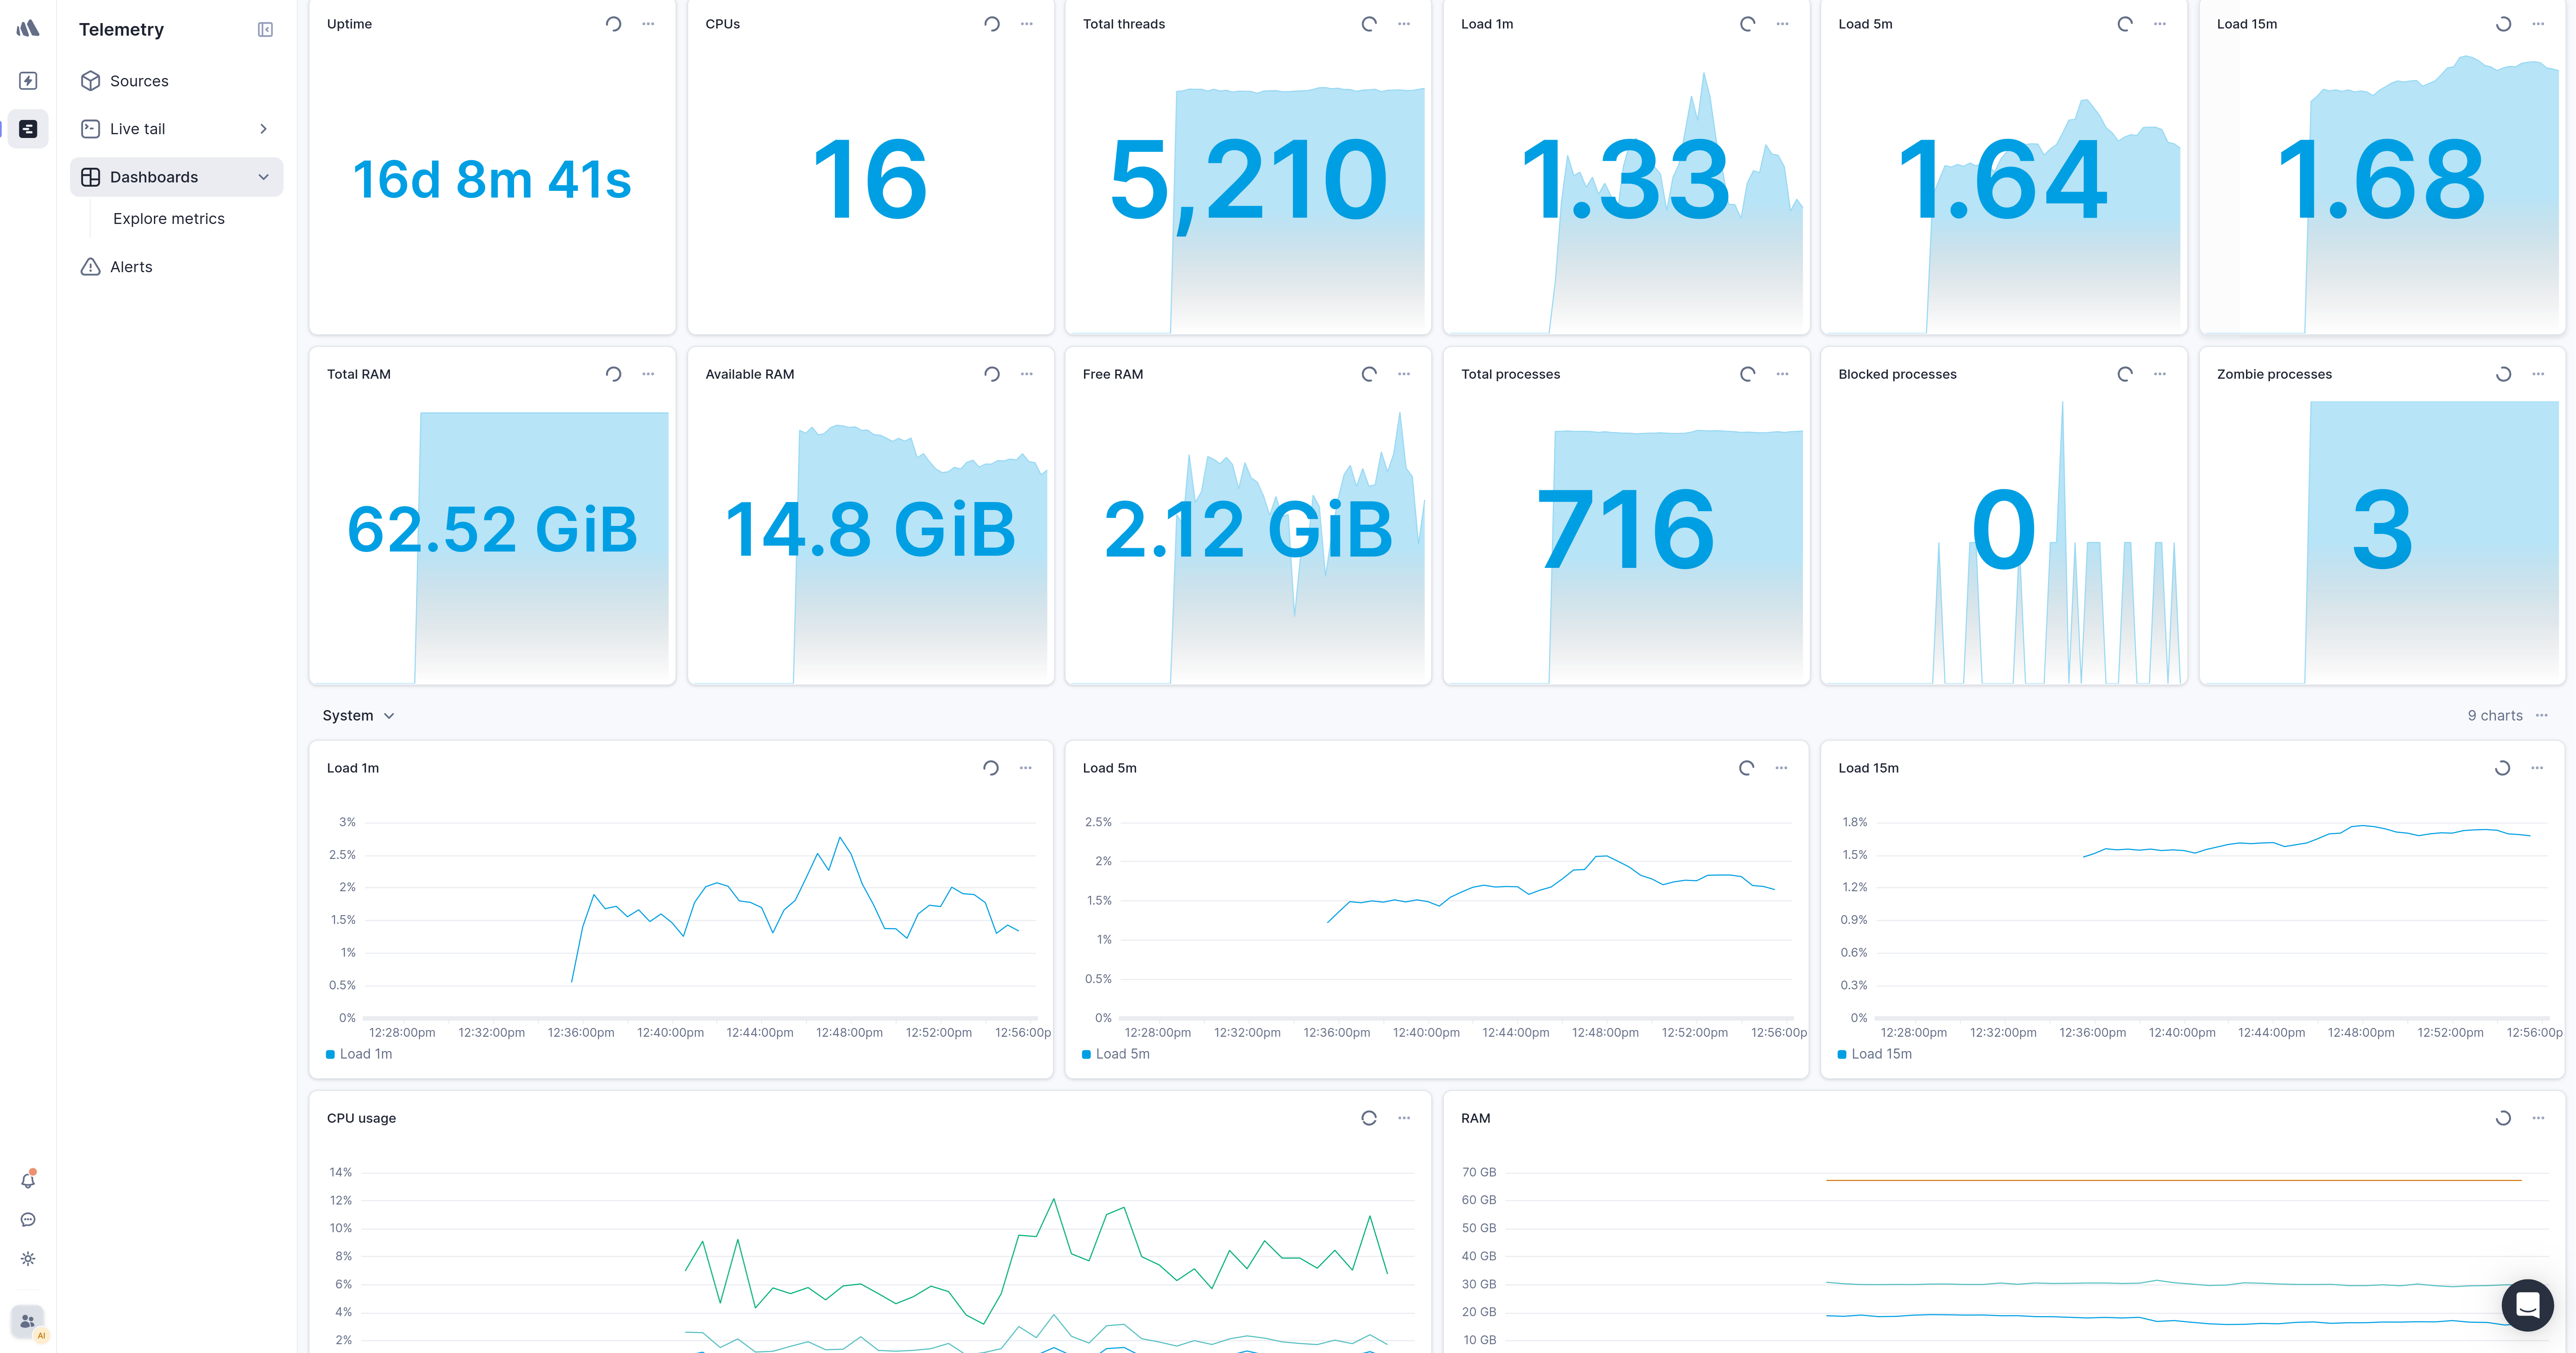Open the options menu on the CPUs chart
Screen dimensions: 2576x1353
[1026, 23]
